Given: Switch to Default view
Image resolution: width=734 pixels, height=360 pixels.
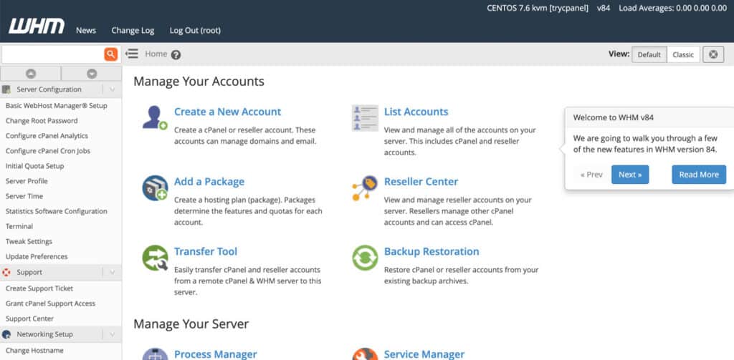Looking at the screenshot, I should [649, 54].
